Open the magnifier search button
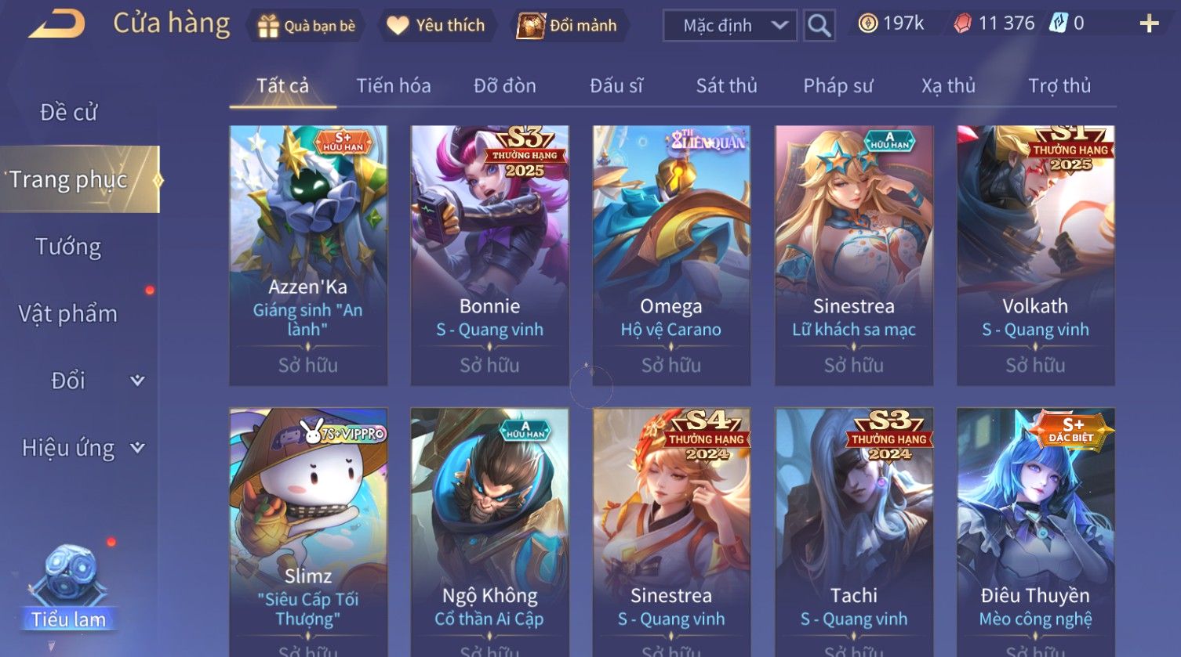 [819, 26]
